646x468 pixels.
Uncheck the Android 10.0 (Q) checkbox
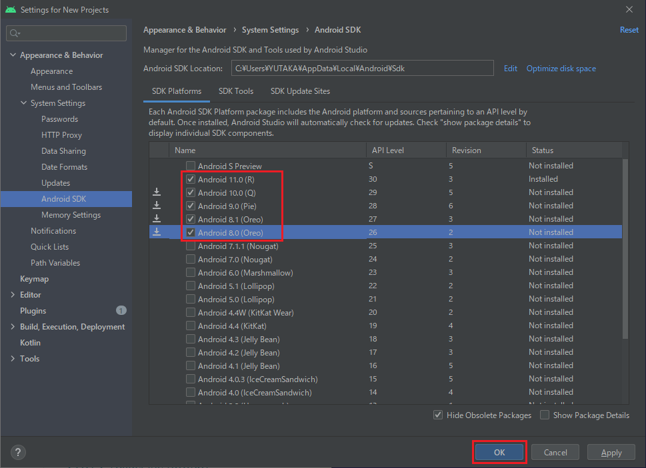point(191,192)
